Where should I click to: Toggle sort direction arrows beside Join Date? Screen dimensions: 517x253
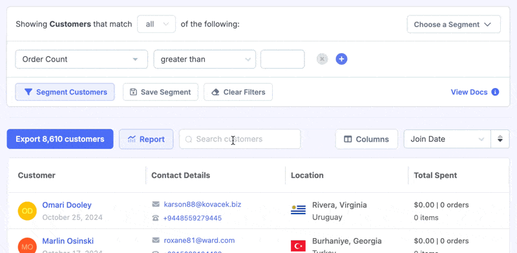500,139
